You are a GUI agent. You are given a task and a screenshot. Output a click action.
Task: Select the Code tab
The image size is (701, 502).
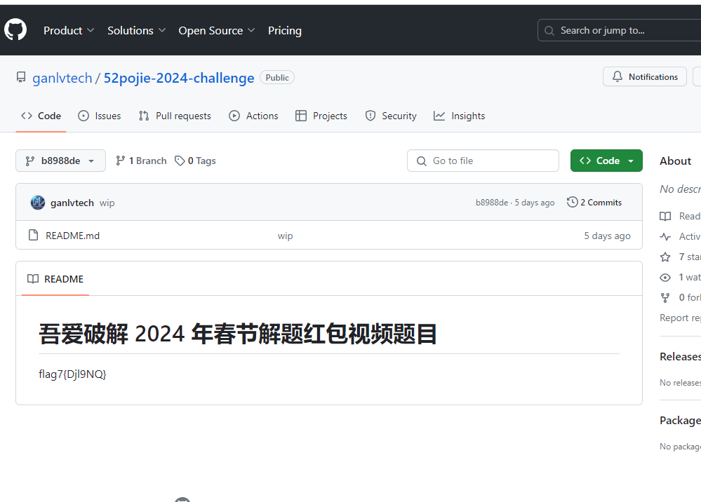(x=41, y=116)
